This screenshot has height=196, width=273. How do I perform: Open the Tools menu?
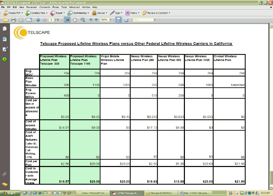[64, 7]
